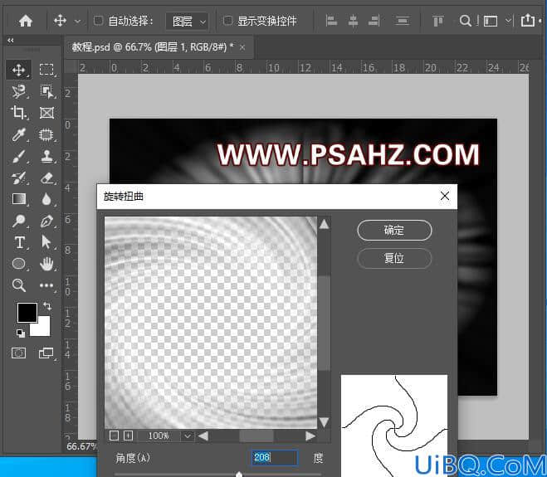Change screen mode button
Screen dimensions: 547x477
[46, 353]
